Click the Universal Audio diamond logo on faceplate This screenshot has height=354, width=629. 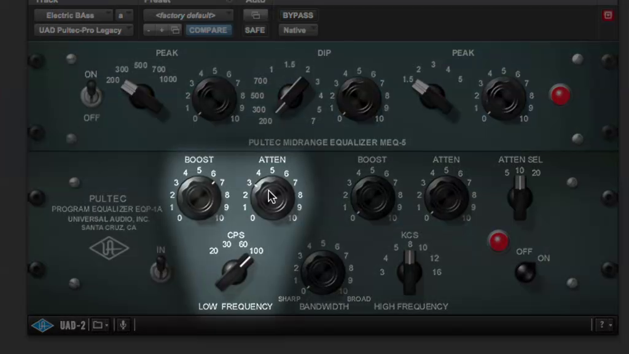pyautogui.click(x=109, y=248)
